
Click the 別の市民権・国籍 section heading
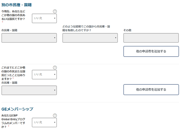click(17, 5)
